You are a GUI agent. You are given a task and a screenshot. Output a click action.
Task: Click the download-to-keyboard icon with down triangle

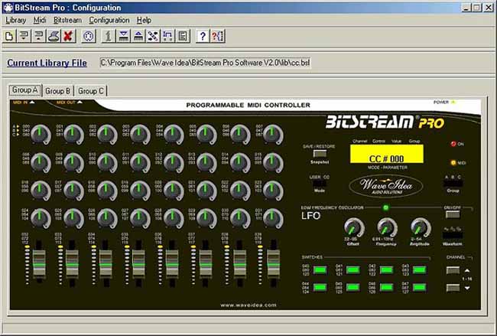pos(123,36)
